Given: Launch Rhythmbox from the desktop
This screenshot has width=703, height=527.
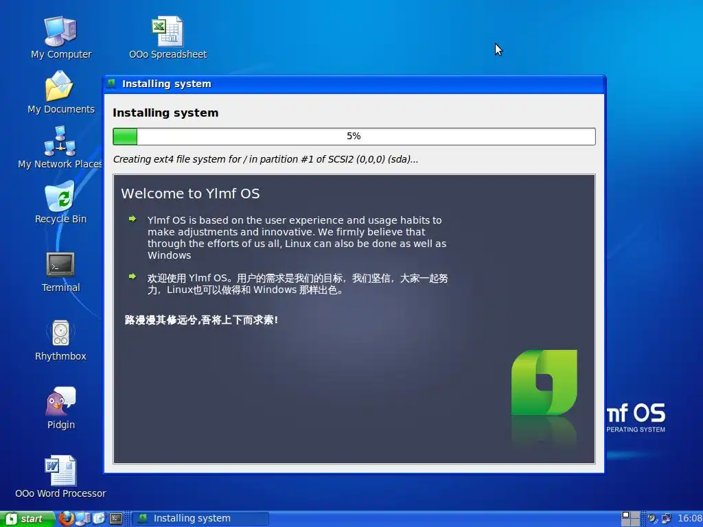Looking at the screenshot, I should [x=60, y=340].
